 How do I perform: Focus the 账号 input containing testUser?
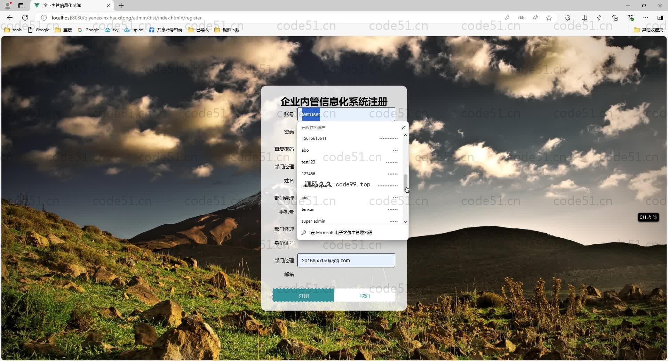click(x=346, y=114)
